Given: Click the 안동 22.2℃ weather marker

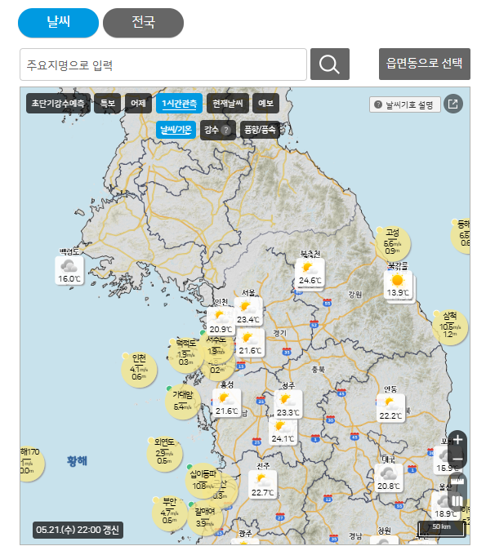Looking at the screenshot, I should (391, 408).
